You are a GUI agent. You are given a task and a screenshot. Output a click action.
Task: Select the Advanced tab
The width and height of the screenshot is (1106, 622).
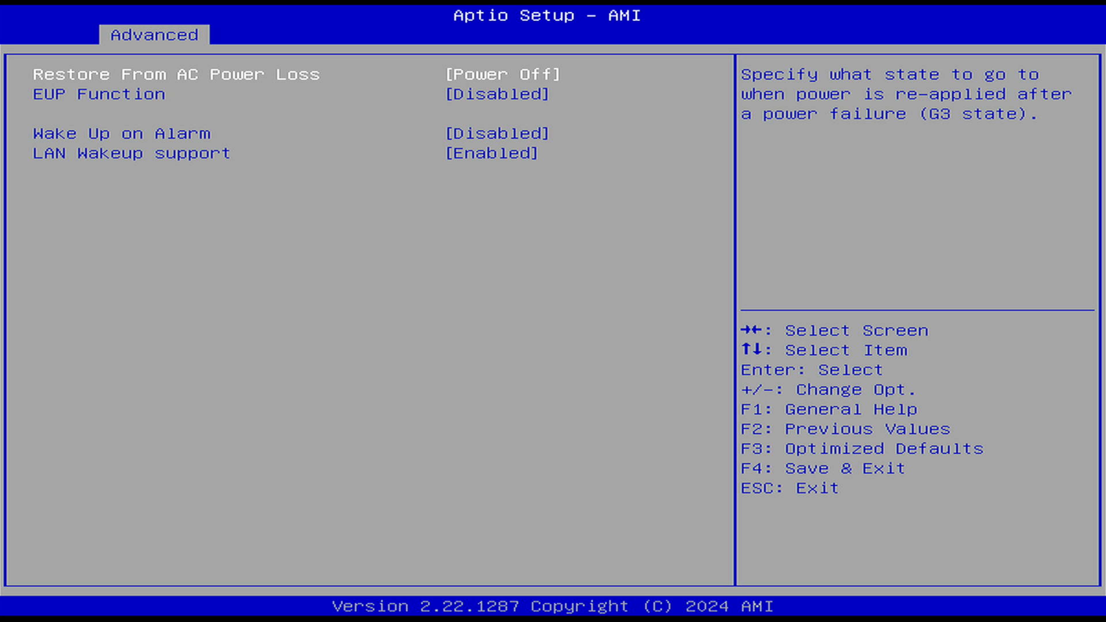coord(154,35)
